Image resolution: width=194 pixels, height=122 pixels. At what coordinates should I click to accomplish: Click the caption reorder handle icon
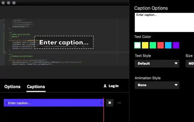tap(119, 103)
